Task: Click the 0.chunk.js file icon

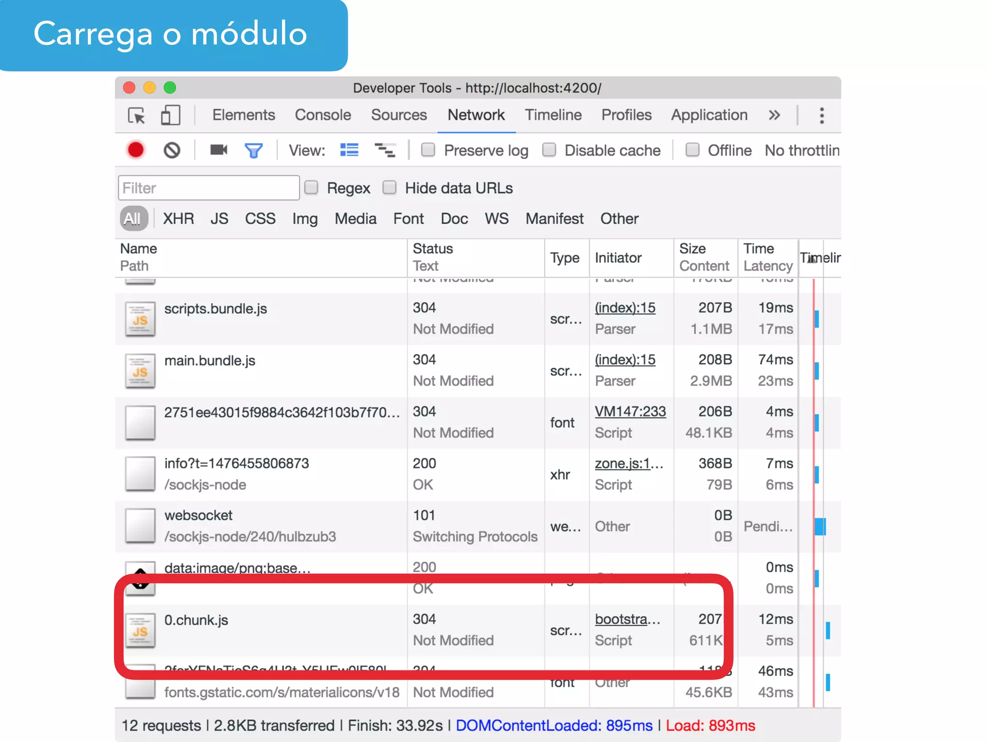Action: click(x=140, y=630)
